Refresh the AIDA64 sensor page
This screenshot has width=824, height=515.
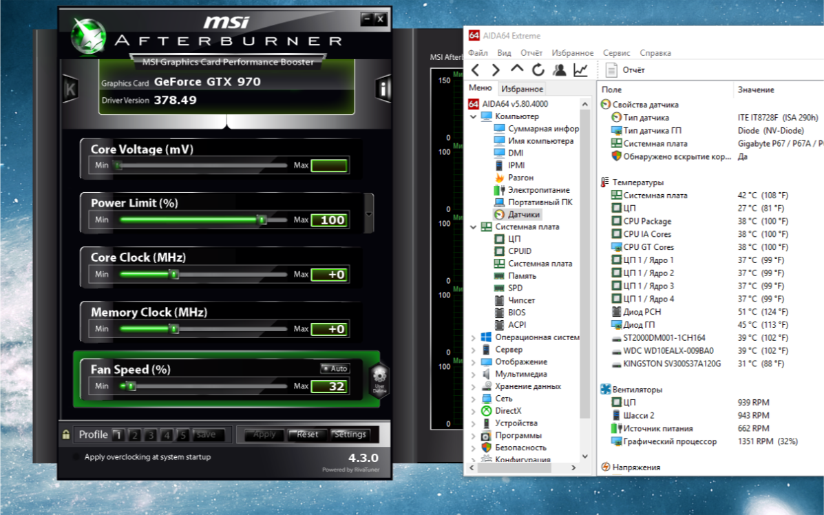pyautogui.click(x=538, y=70)
